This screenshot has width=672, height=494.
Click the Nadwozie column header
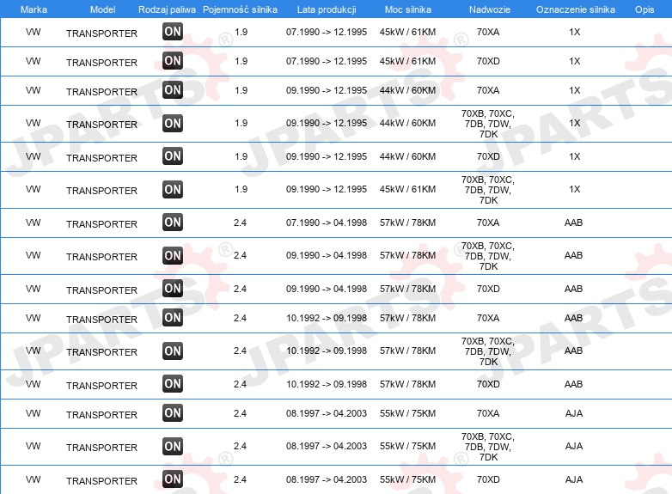coord(490,9)
